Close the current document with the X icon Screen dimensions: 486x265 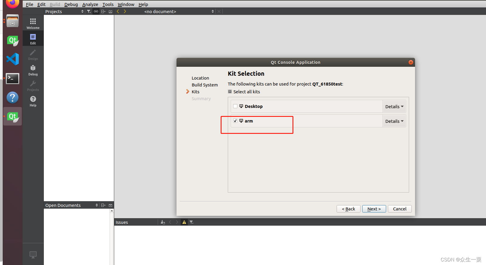(x=219, y=11)
